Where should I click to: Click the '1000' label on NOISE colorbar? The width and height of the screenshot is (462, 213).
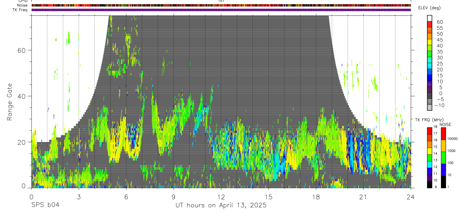[451, 151]
